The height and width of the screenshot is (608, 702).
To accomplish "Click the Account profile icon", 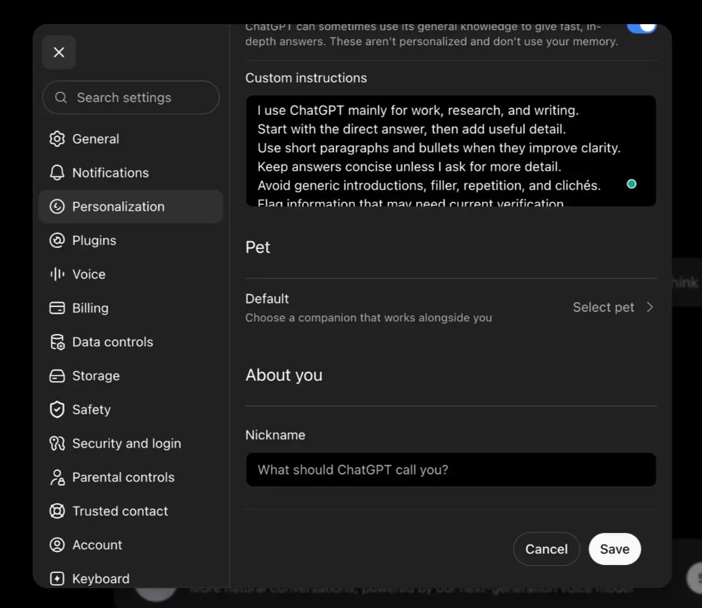I will [x=57, y=545].
